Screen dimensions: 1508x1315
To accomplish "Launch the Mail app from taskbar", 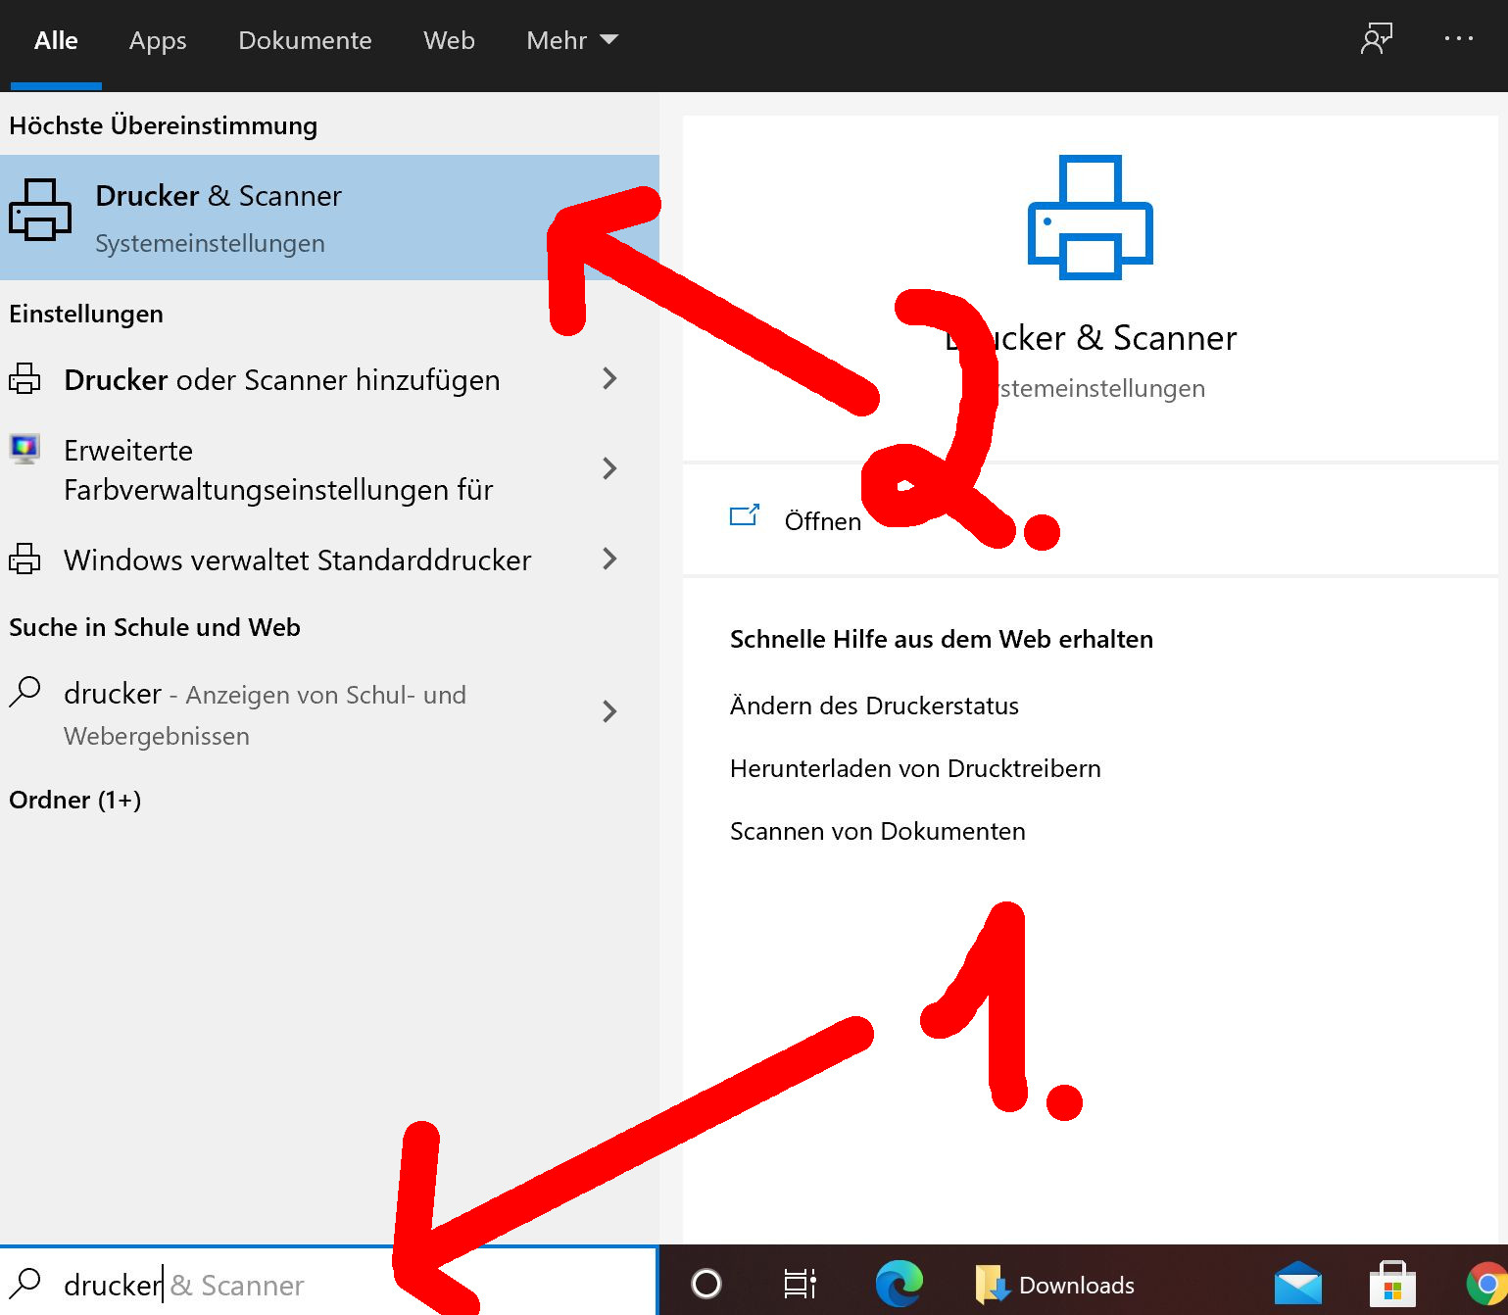I will [1297, 1284].
